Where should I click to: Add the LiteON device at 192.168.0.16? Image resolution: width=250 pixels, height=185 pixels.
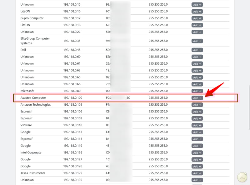tap(197, 12)
